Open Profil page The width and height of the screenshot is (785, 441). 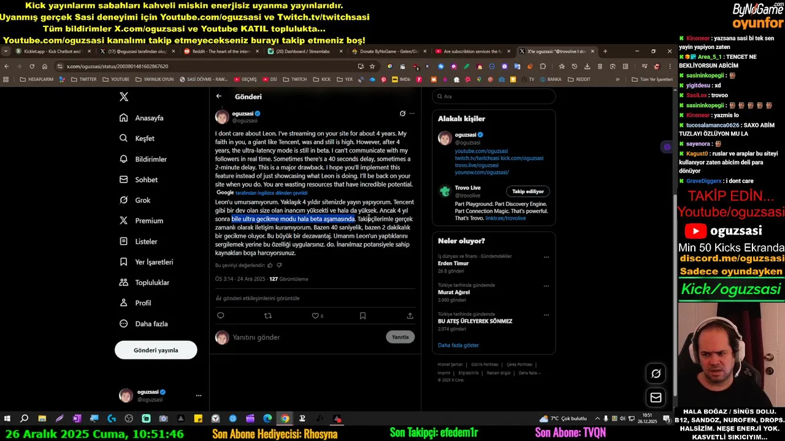[136, 303]
